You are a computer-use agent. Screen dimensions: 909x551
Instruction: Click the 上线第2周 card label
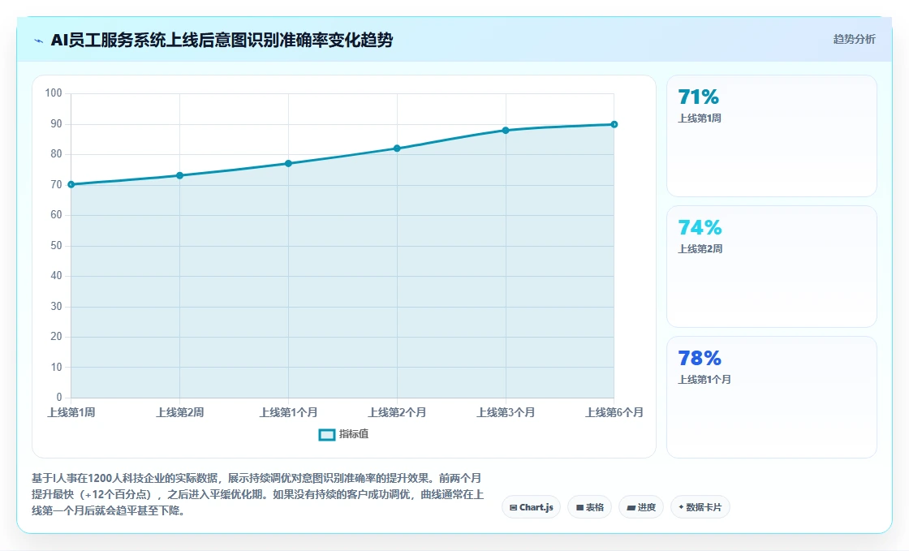(x=700, y=249)
